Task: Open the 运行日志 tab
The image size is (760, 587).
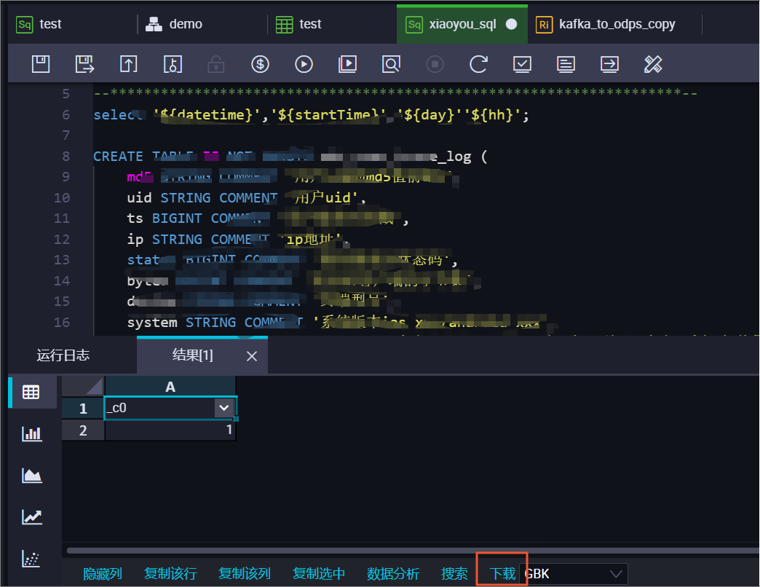Action: (63, 355)
